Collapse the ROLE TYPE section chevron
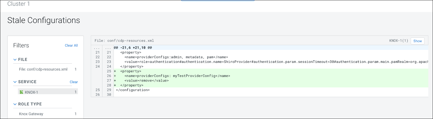This screenshot has height=119, width=433. click(15, 104)
